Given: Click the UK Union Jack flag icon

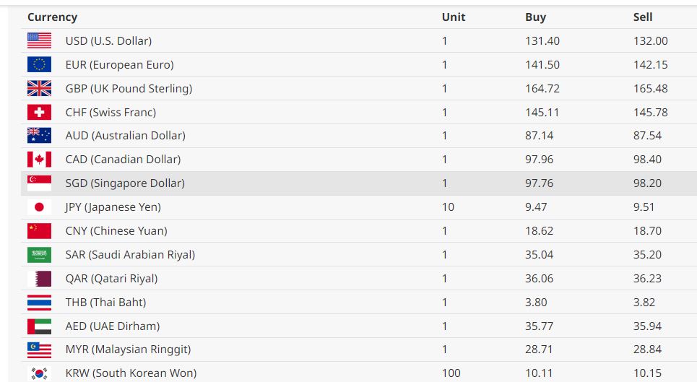Looking at the screenshot, I should tap(39, 89).
